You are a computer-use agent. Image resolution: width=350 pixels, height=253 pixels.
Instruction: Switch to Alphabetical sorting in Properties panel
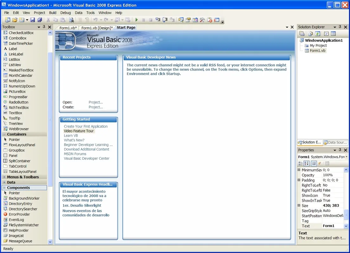pos(307,163)
